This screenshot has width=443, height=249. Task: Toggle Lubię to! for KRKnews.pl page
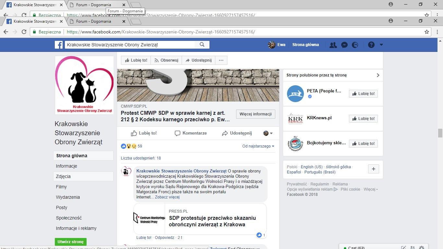click(x=363, y=119)
